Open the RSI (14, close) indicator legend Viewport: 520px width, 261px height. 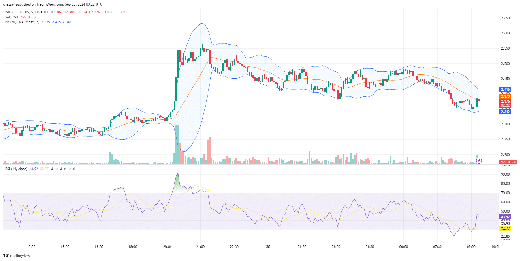tap(16, 169)
